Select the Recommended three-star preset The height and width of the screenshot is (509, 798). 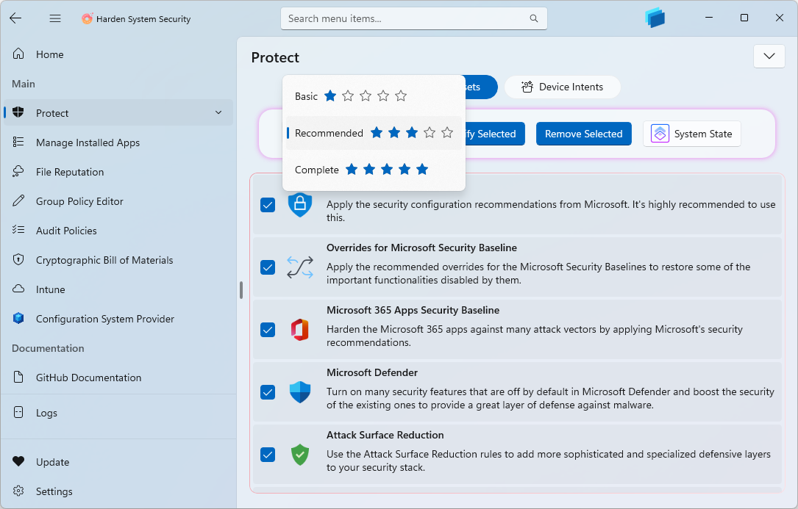point(374,133)
